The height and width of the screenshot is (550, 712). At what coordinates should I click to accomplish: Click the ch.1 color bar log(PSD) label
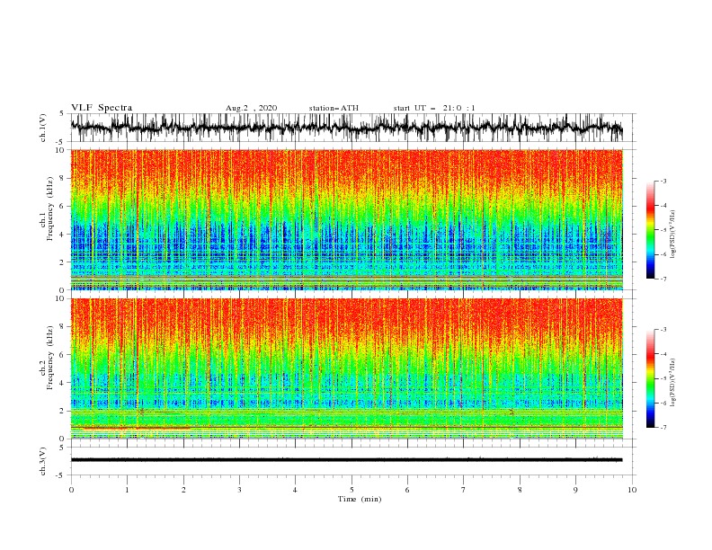pyautogui.click(x=672, y=235)
